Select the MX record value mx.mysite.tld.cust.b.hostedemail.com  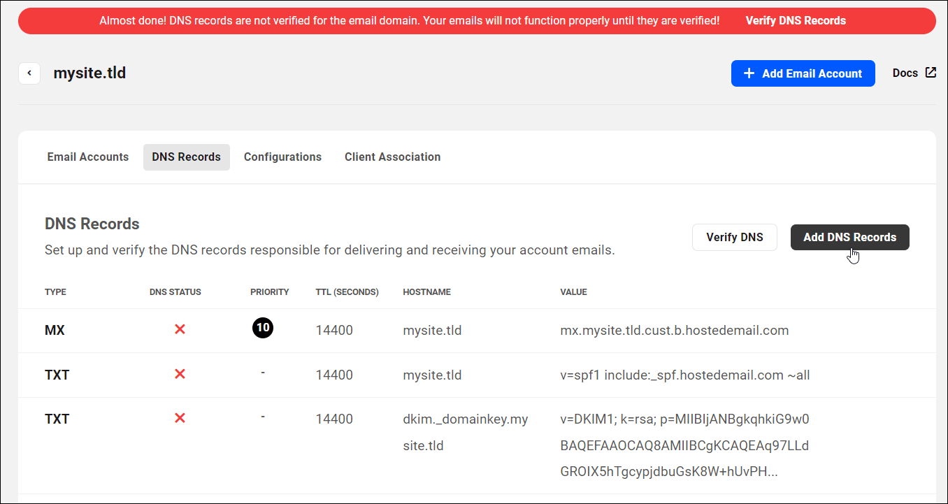[x=674, y=330]
